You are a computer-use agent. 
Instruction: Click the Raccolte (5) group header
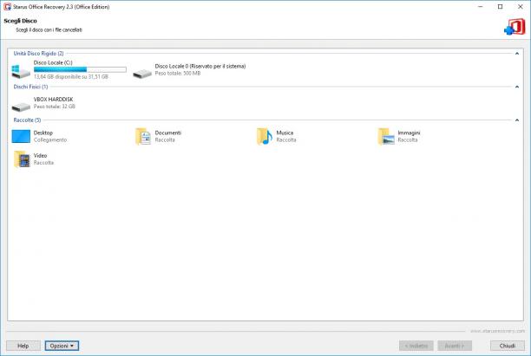[x=27, y=120]
